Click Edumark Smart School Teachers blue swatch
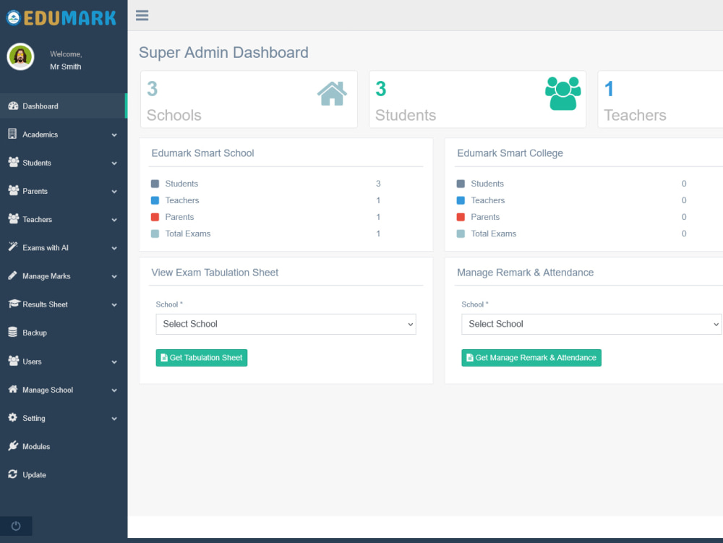The height and width of the screenshot is (543, 723). (155, 200)
